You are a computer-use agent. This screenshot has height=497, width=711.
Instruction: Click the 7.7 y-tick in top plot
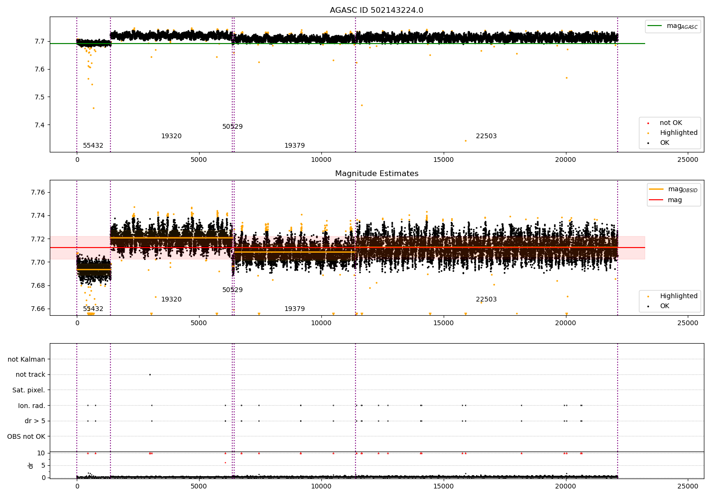pos(40,42)
